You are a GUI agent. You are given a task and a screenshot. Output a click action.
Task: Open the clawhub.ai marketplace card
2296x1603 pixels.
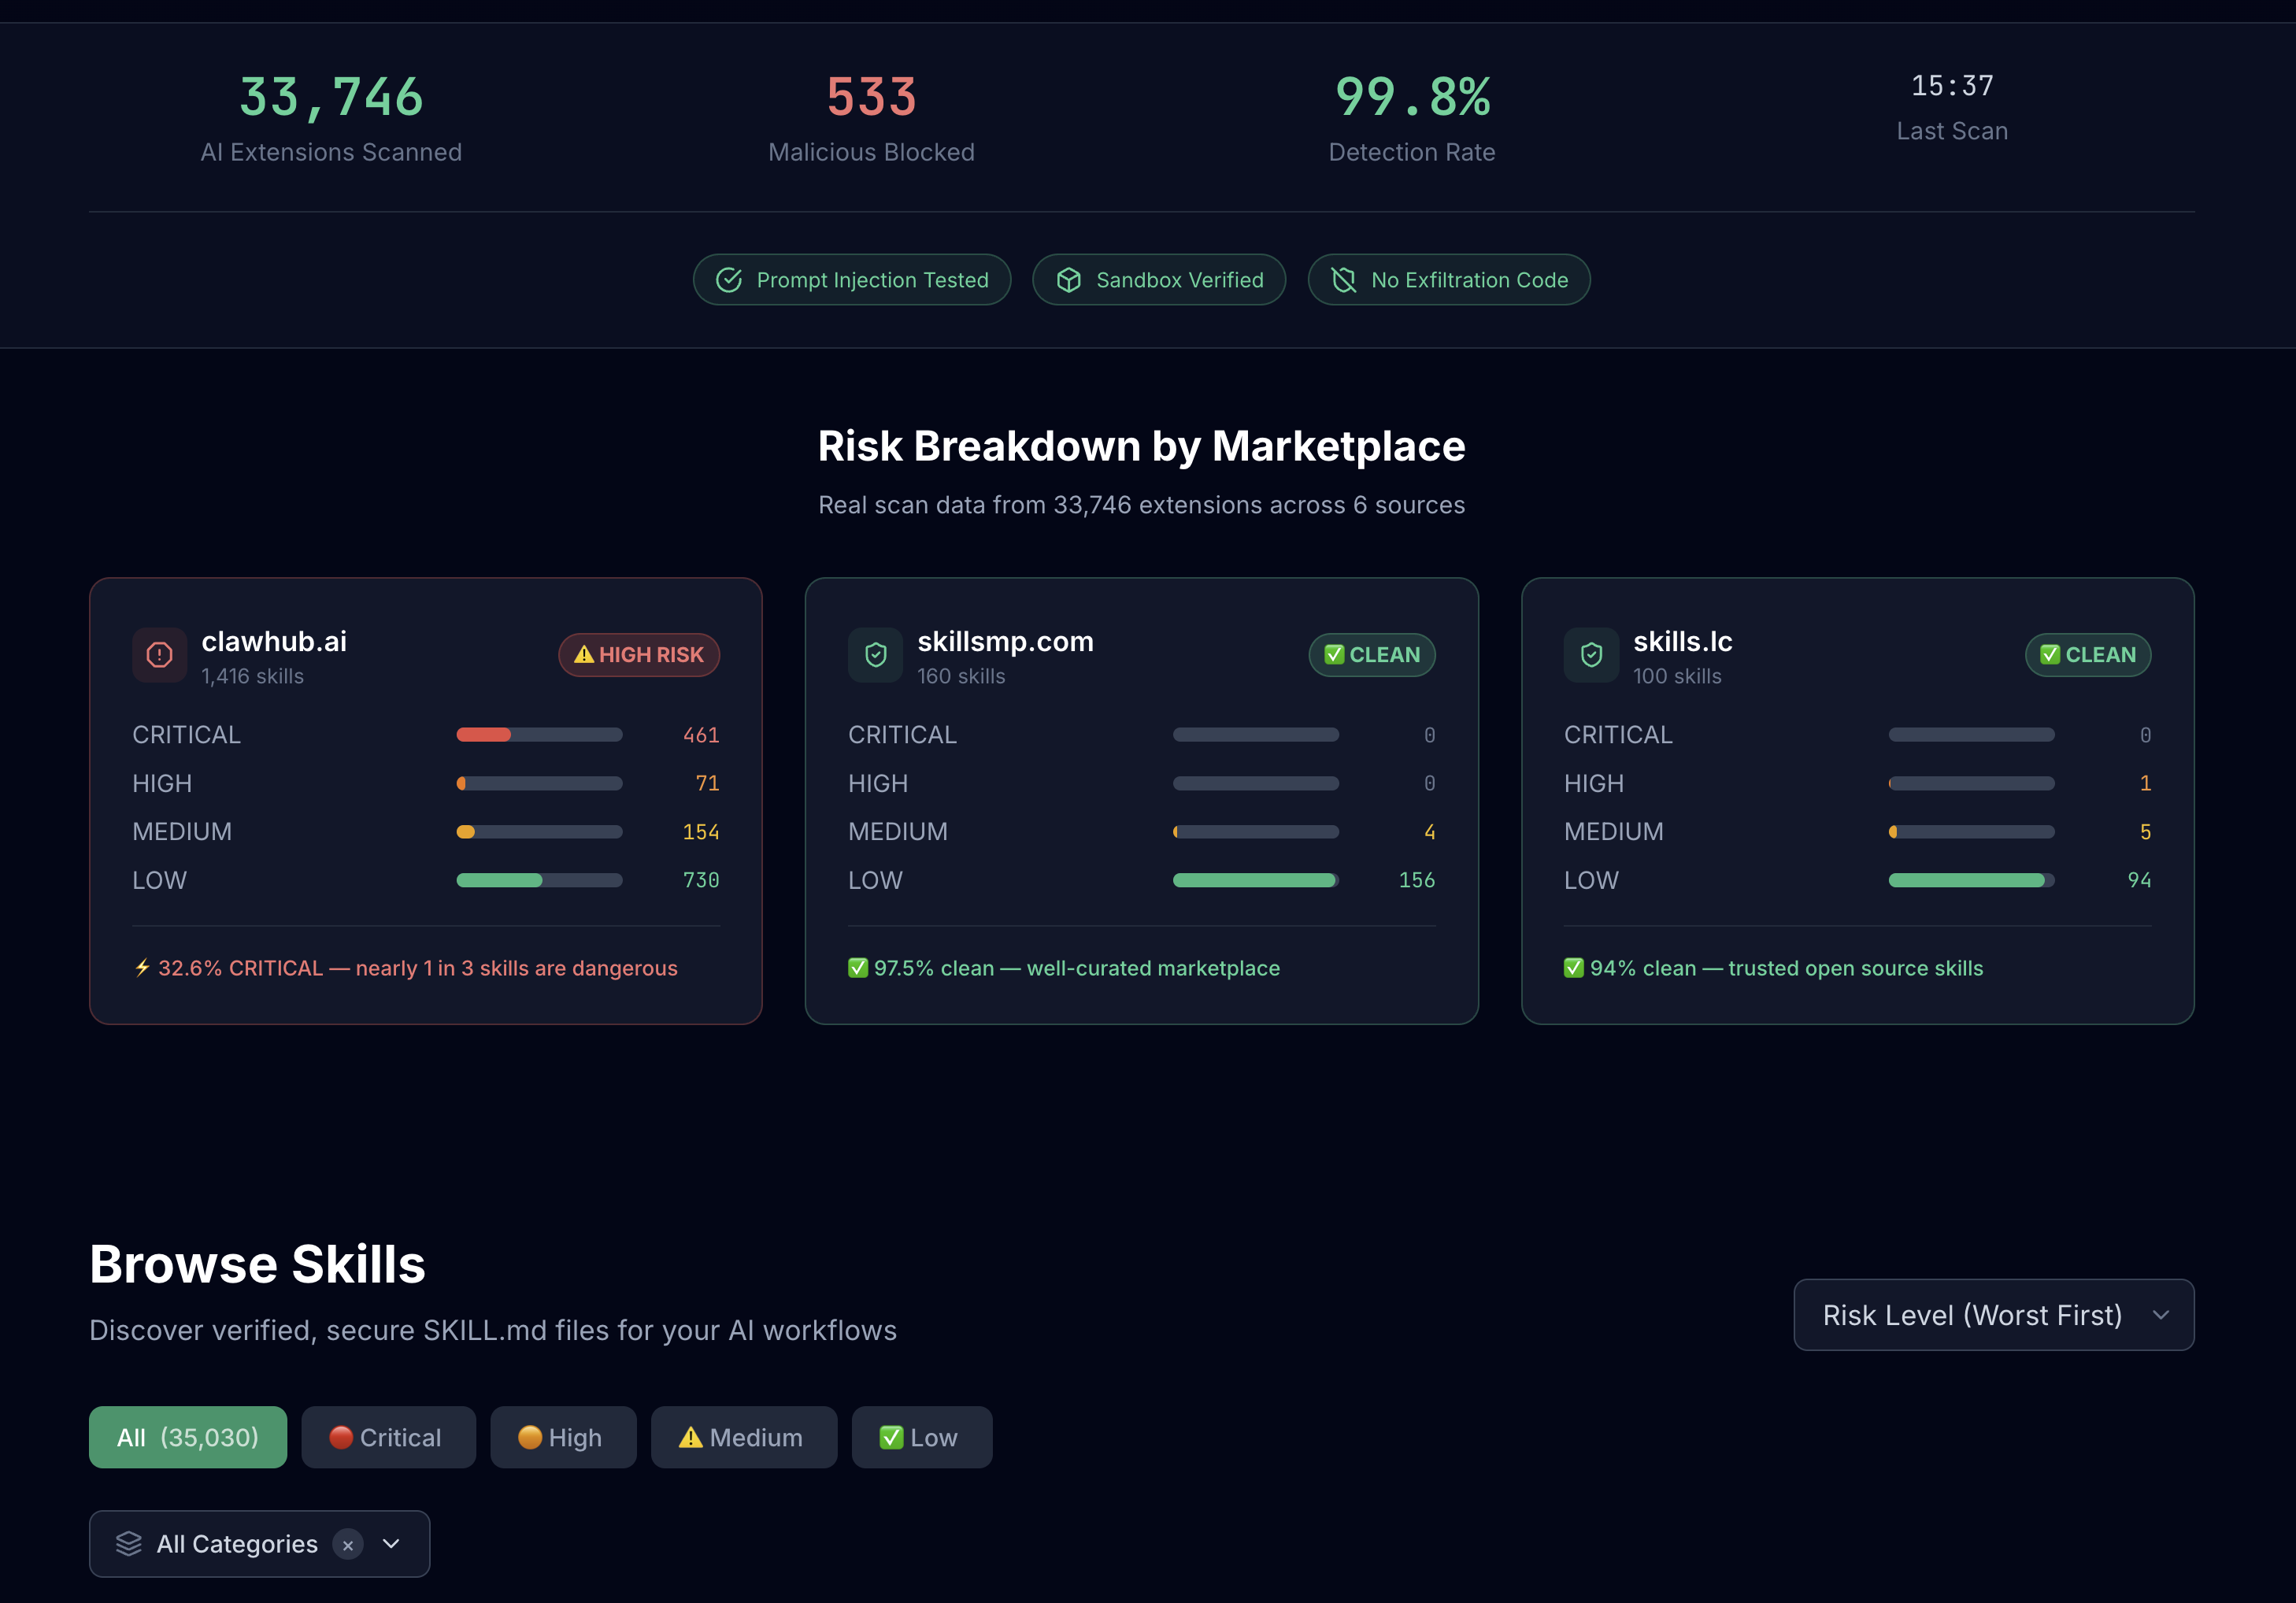click(x=425, y=800)
